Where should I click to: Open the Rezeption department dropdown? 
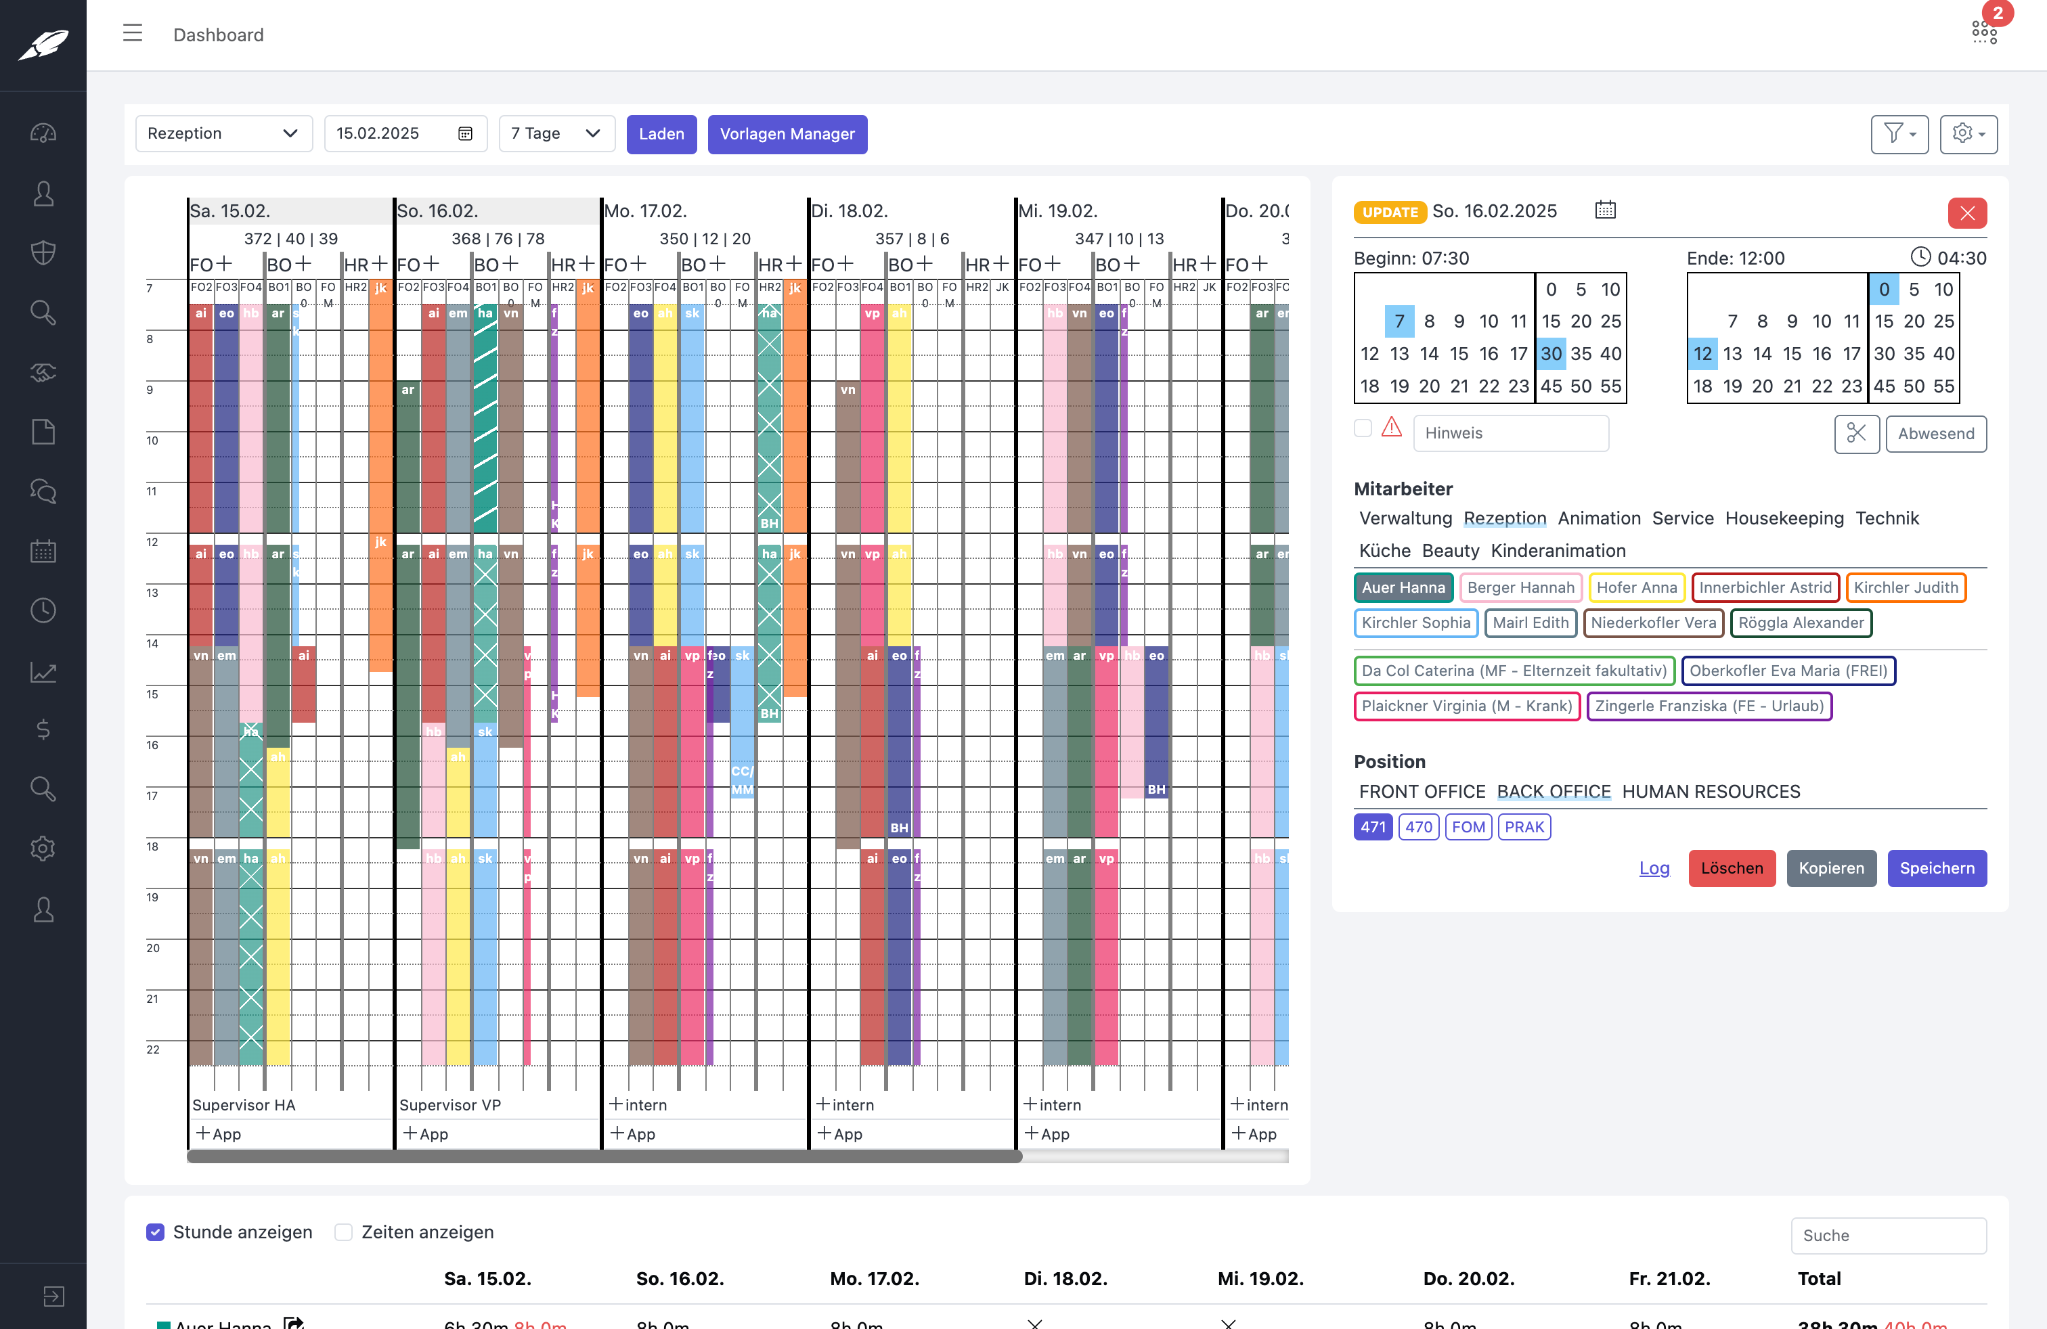[x=223, y=133]
